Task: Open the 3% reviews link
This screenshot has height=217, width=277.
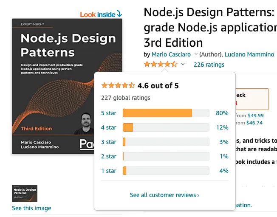Action: coord(224,142)
